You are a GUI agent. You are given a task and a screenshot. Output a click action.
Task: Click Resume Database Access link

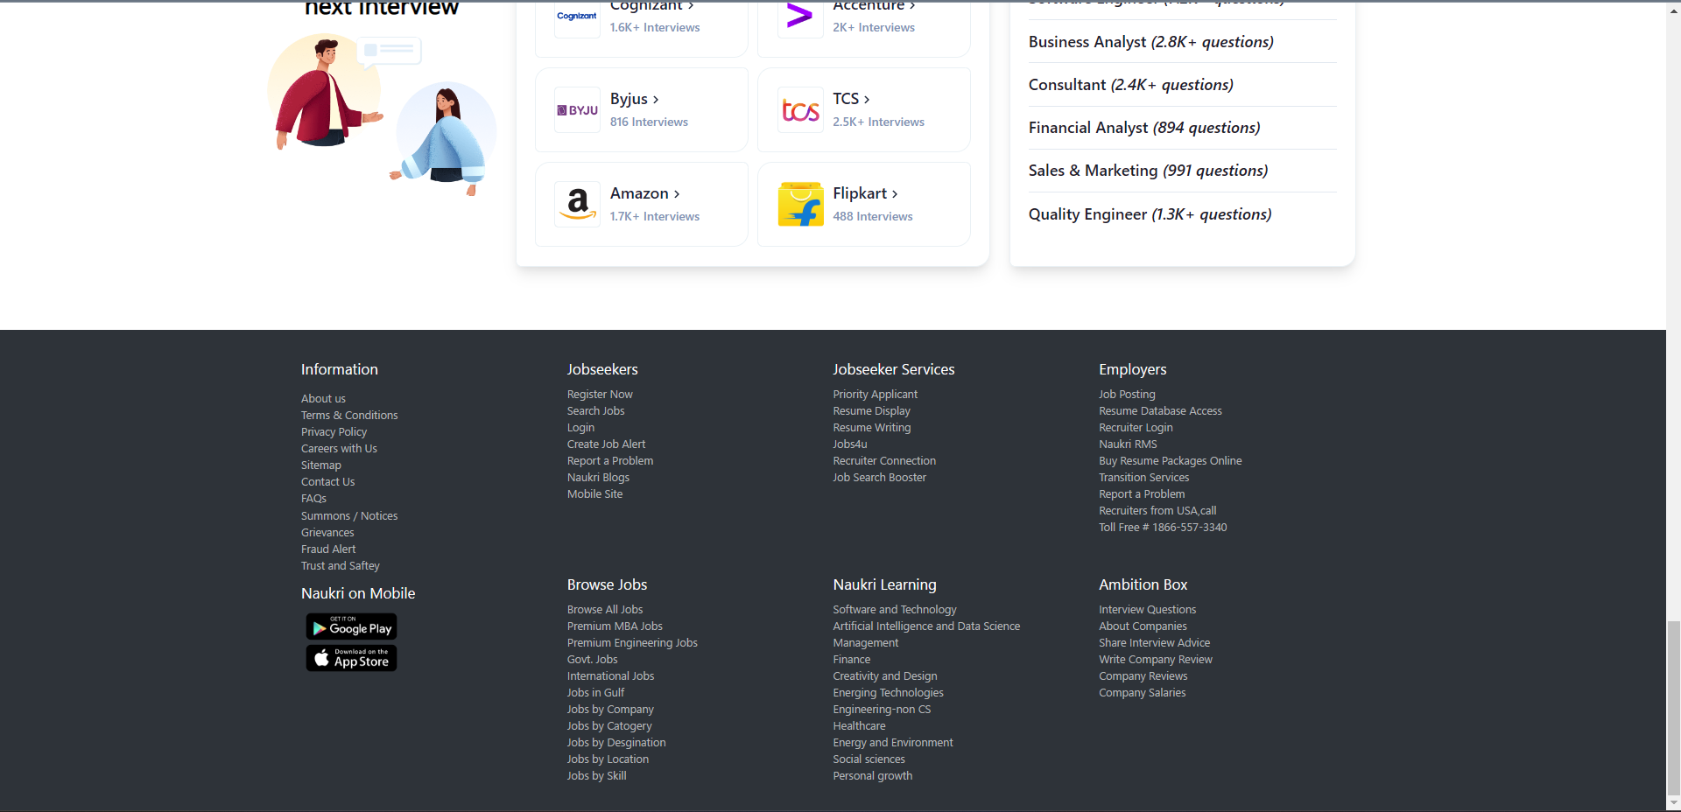pyautogui.click(x=1160, y=411)
